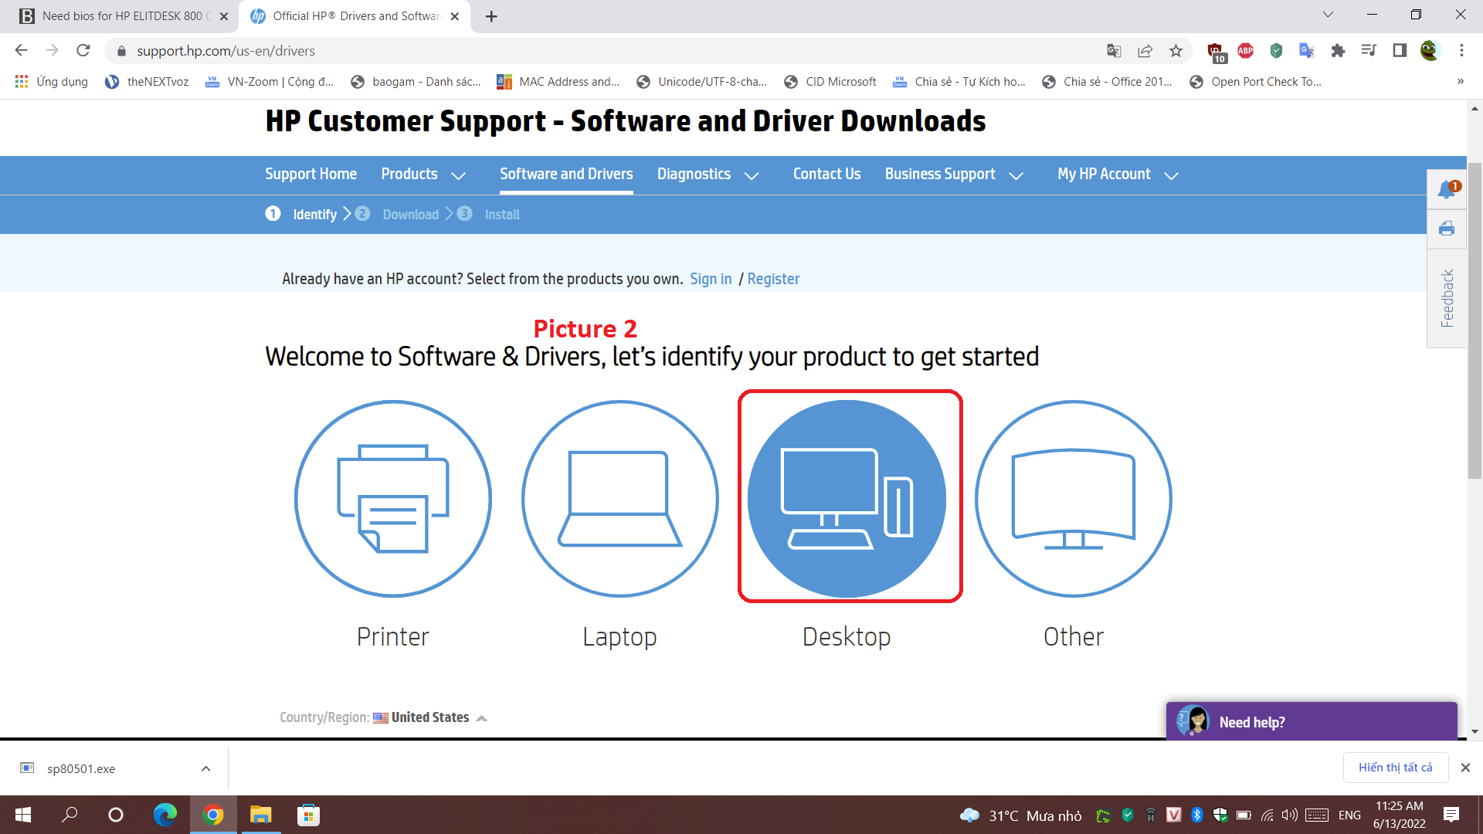Screen dimensions: 1483x834
Task: Select the Printer product icon
Action: pos(392,499)
